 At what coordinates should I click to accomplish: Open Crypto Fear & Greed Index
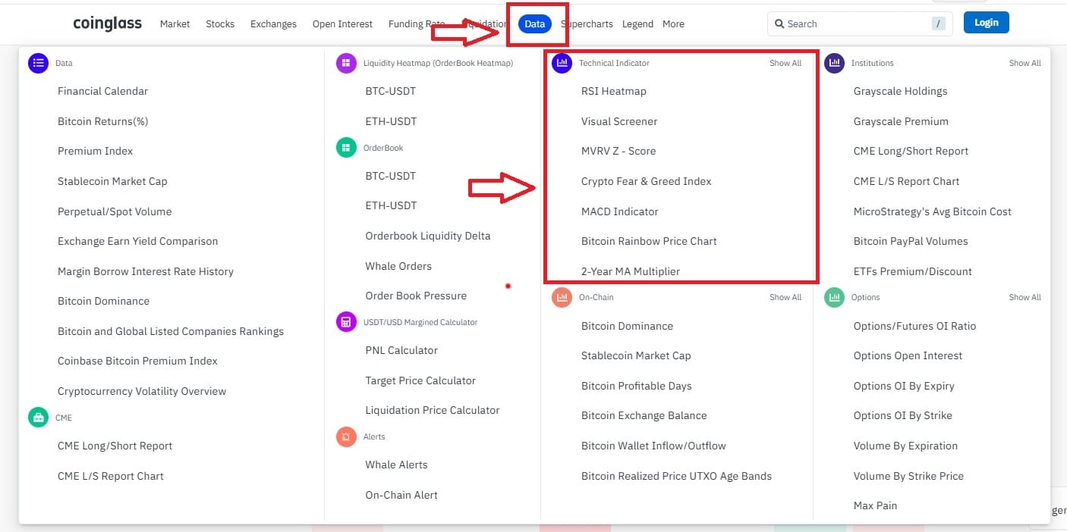pyautogui.click(x=647, y=181)
